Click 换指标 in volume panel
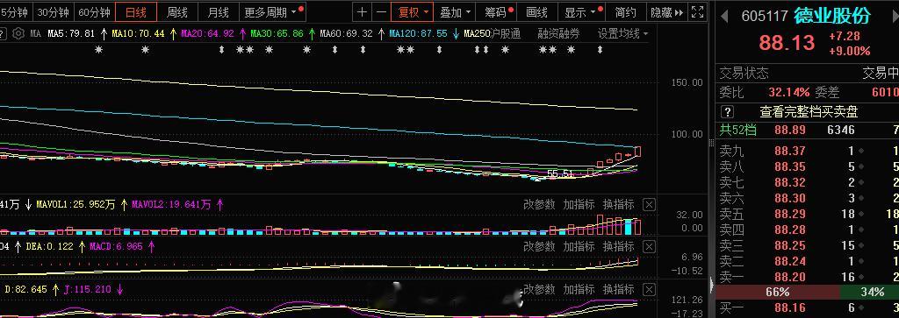The width and height of the screenshot is (899, 318). [619, 204]
